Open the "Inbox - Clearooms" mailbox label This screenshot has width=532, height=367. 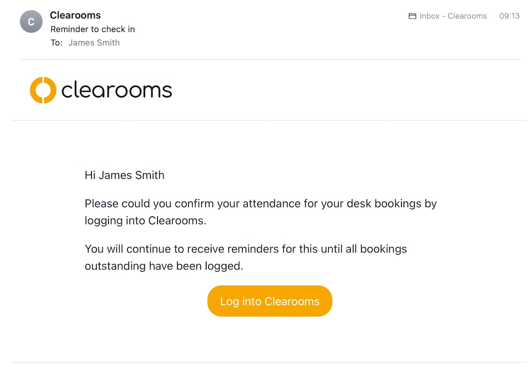(453, 16)
